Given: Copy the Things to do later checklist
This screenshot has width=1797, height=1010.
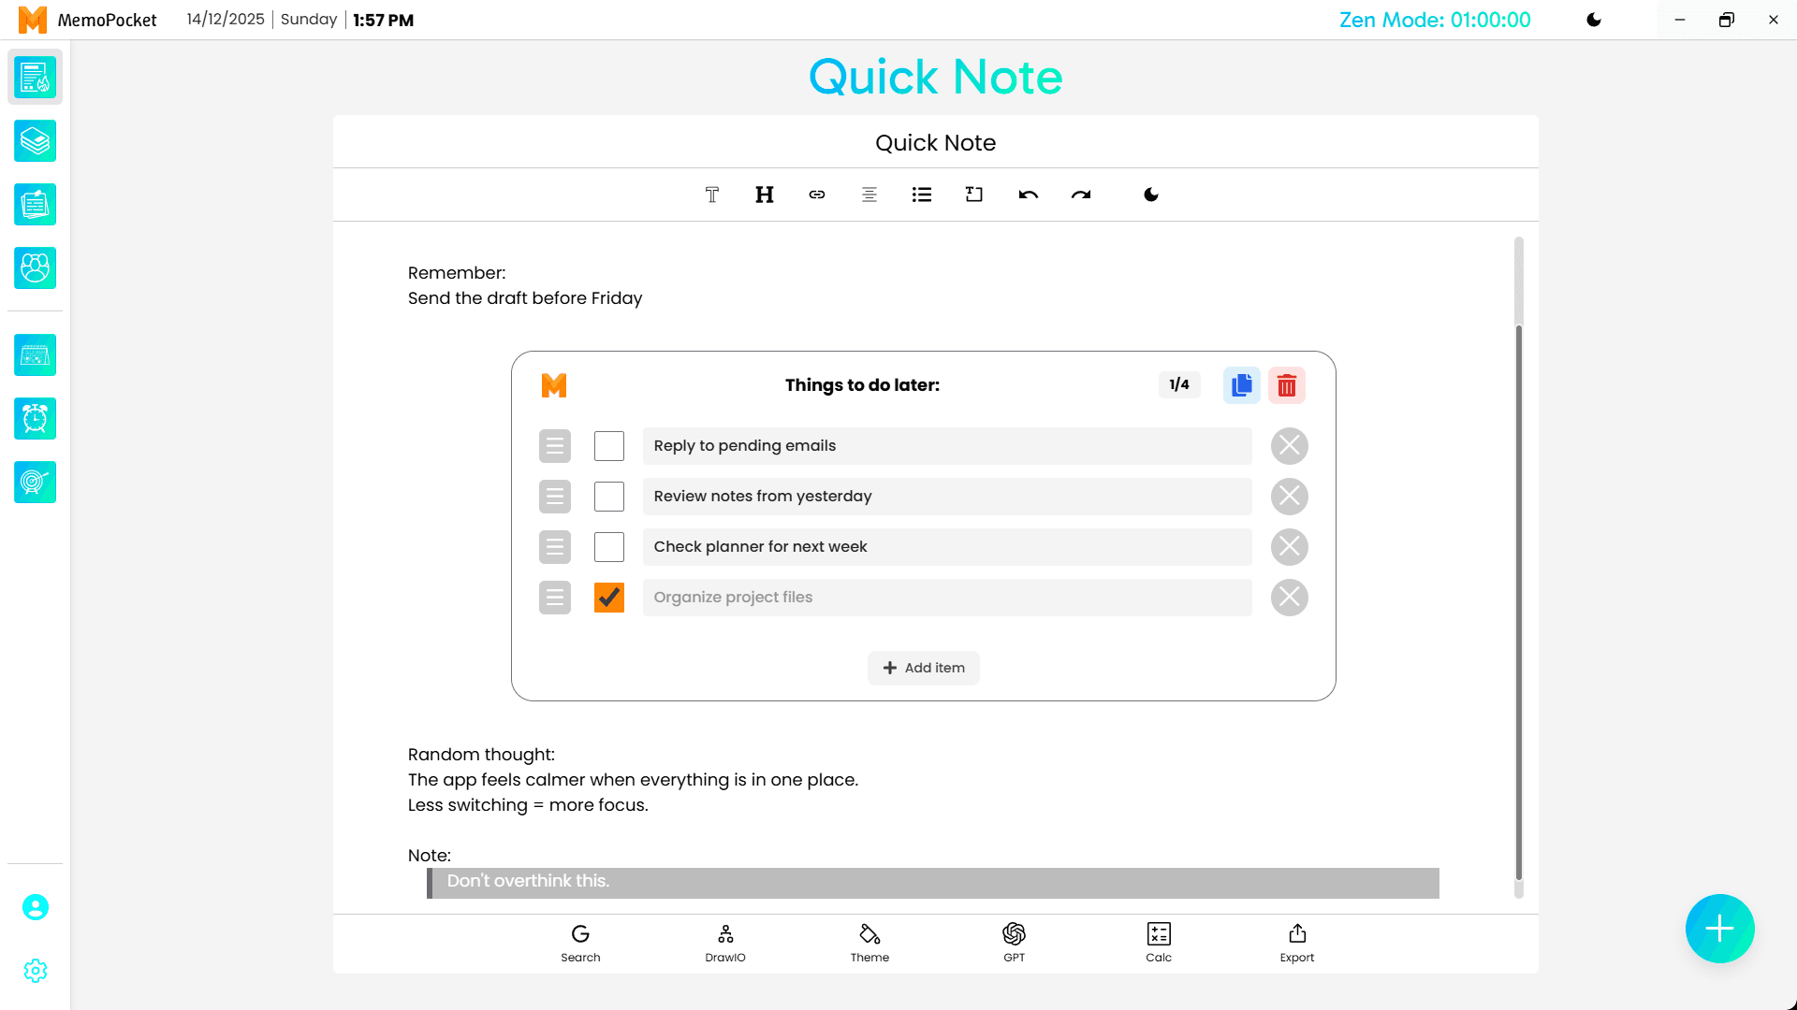Looking at the screenshot, I should (1242, 385).
